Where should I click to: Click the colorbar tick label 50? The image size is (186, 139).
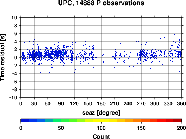61,128
